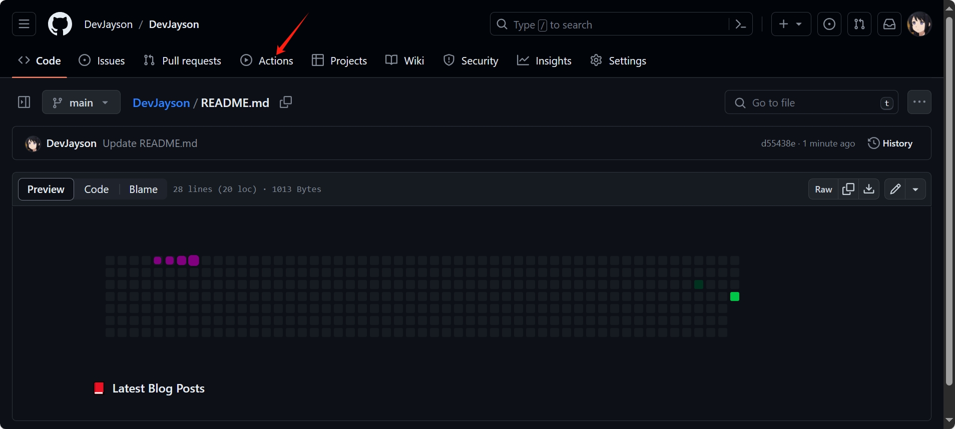
Task: Open the notifications inbox
Action: 889,24
